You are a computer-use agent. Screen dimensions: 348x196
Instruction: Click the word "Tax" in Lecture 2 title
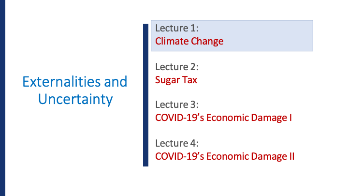[x=189, y=80]
